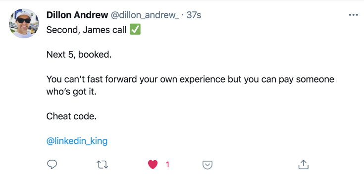Image resolution: width=364 pixels, height=178 pixels.
Task: Click the "Cheat code." text line
Action: (71, 116)
